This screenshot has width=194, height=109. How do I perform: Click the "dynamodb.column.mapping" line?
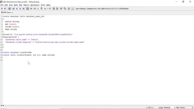(x=45, y=42)
